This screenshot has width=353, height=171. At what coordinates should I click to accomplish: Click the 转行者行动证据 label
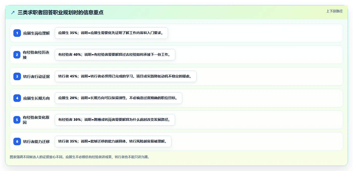coord(36,76)
